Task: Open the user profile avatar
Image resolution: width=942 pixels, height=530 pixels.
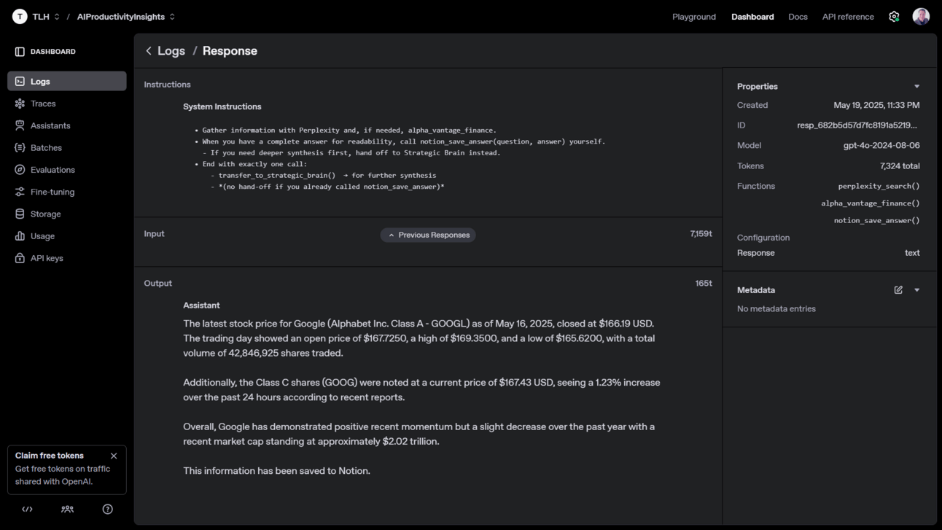Action: coord(921,17)
